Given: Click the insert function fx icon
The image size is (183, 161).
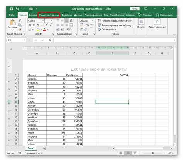Looking at the screenshot, I should [x=50, y=40].
